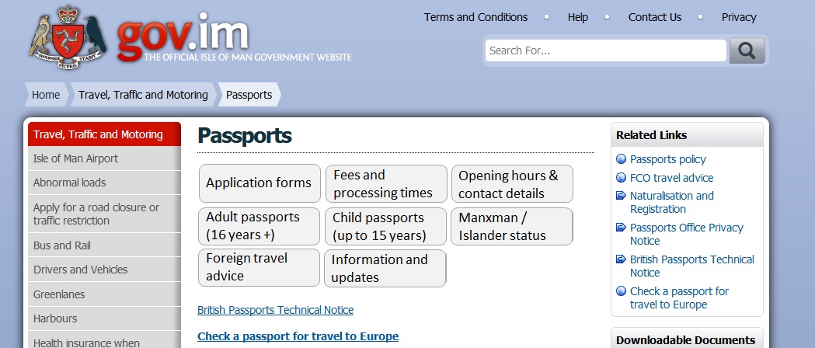815x348 pixels.
Task: Focus the Search For text field
Action: 605,51
